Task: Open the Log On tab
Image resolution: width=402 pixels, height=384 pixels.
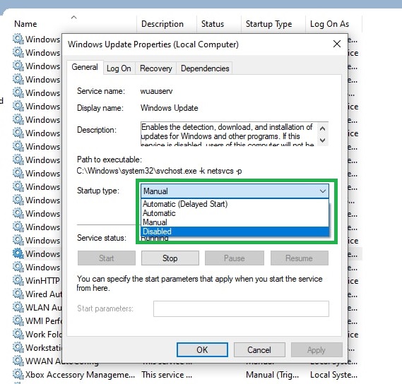Action: point(119,68)
